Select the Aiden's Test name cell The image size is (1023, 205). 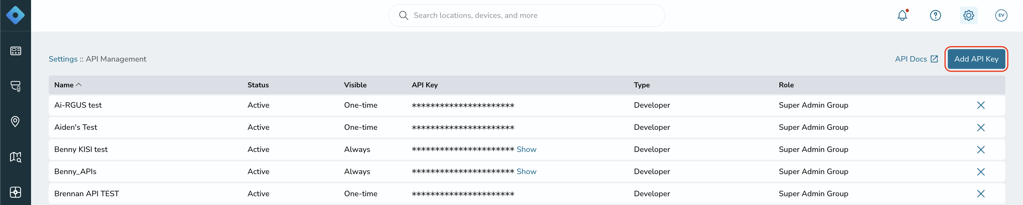click(x=76, y=127)
